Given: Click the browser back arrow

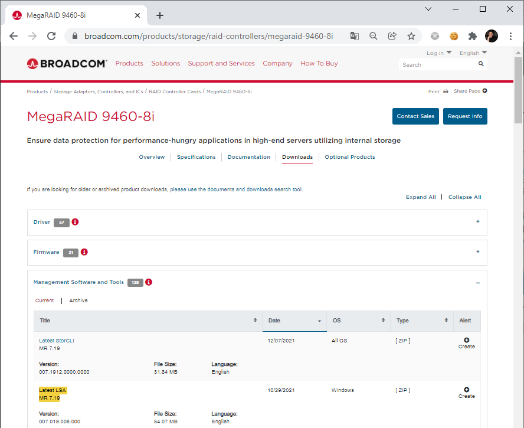Looking at the screenshot, I should [x=14, y=36].
